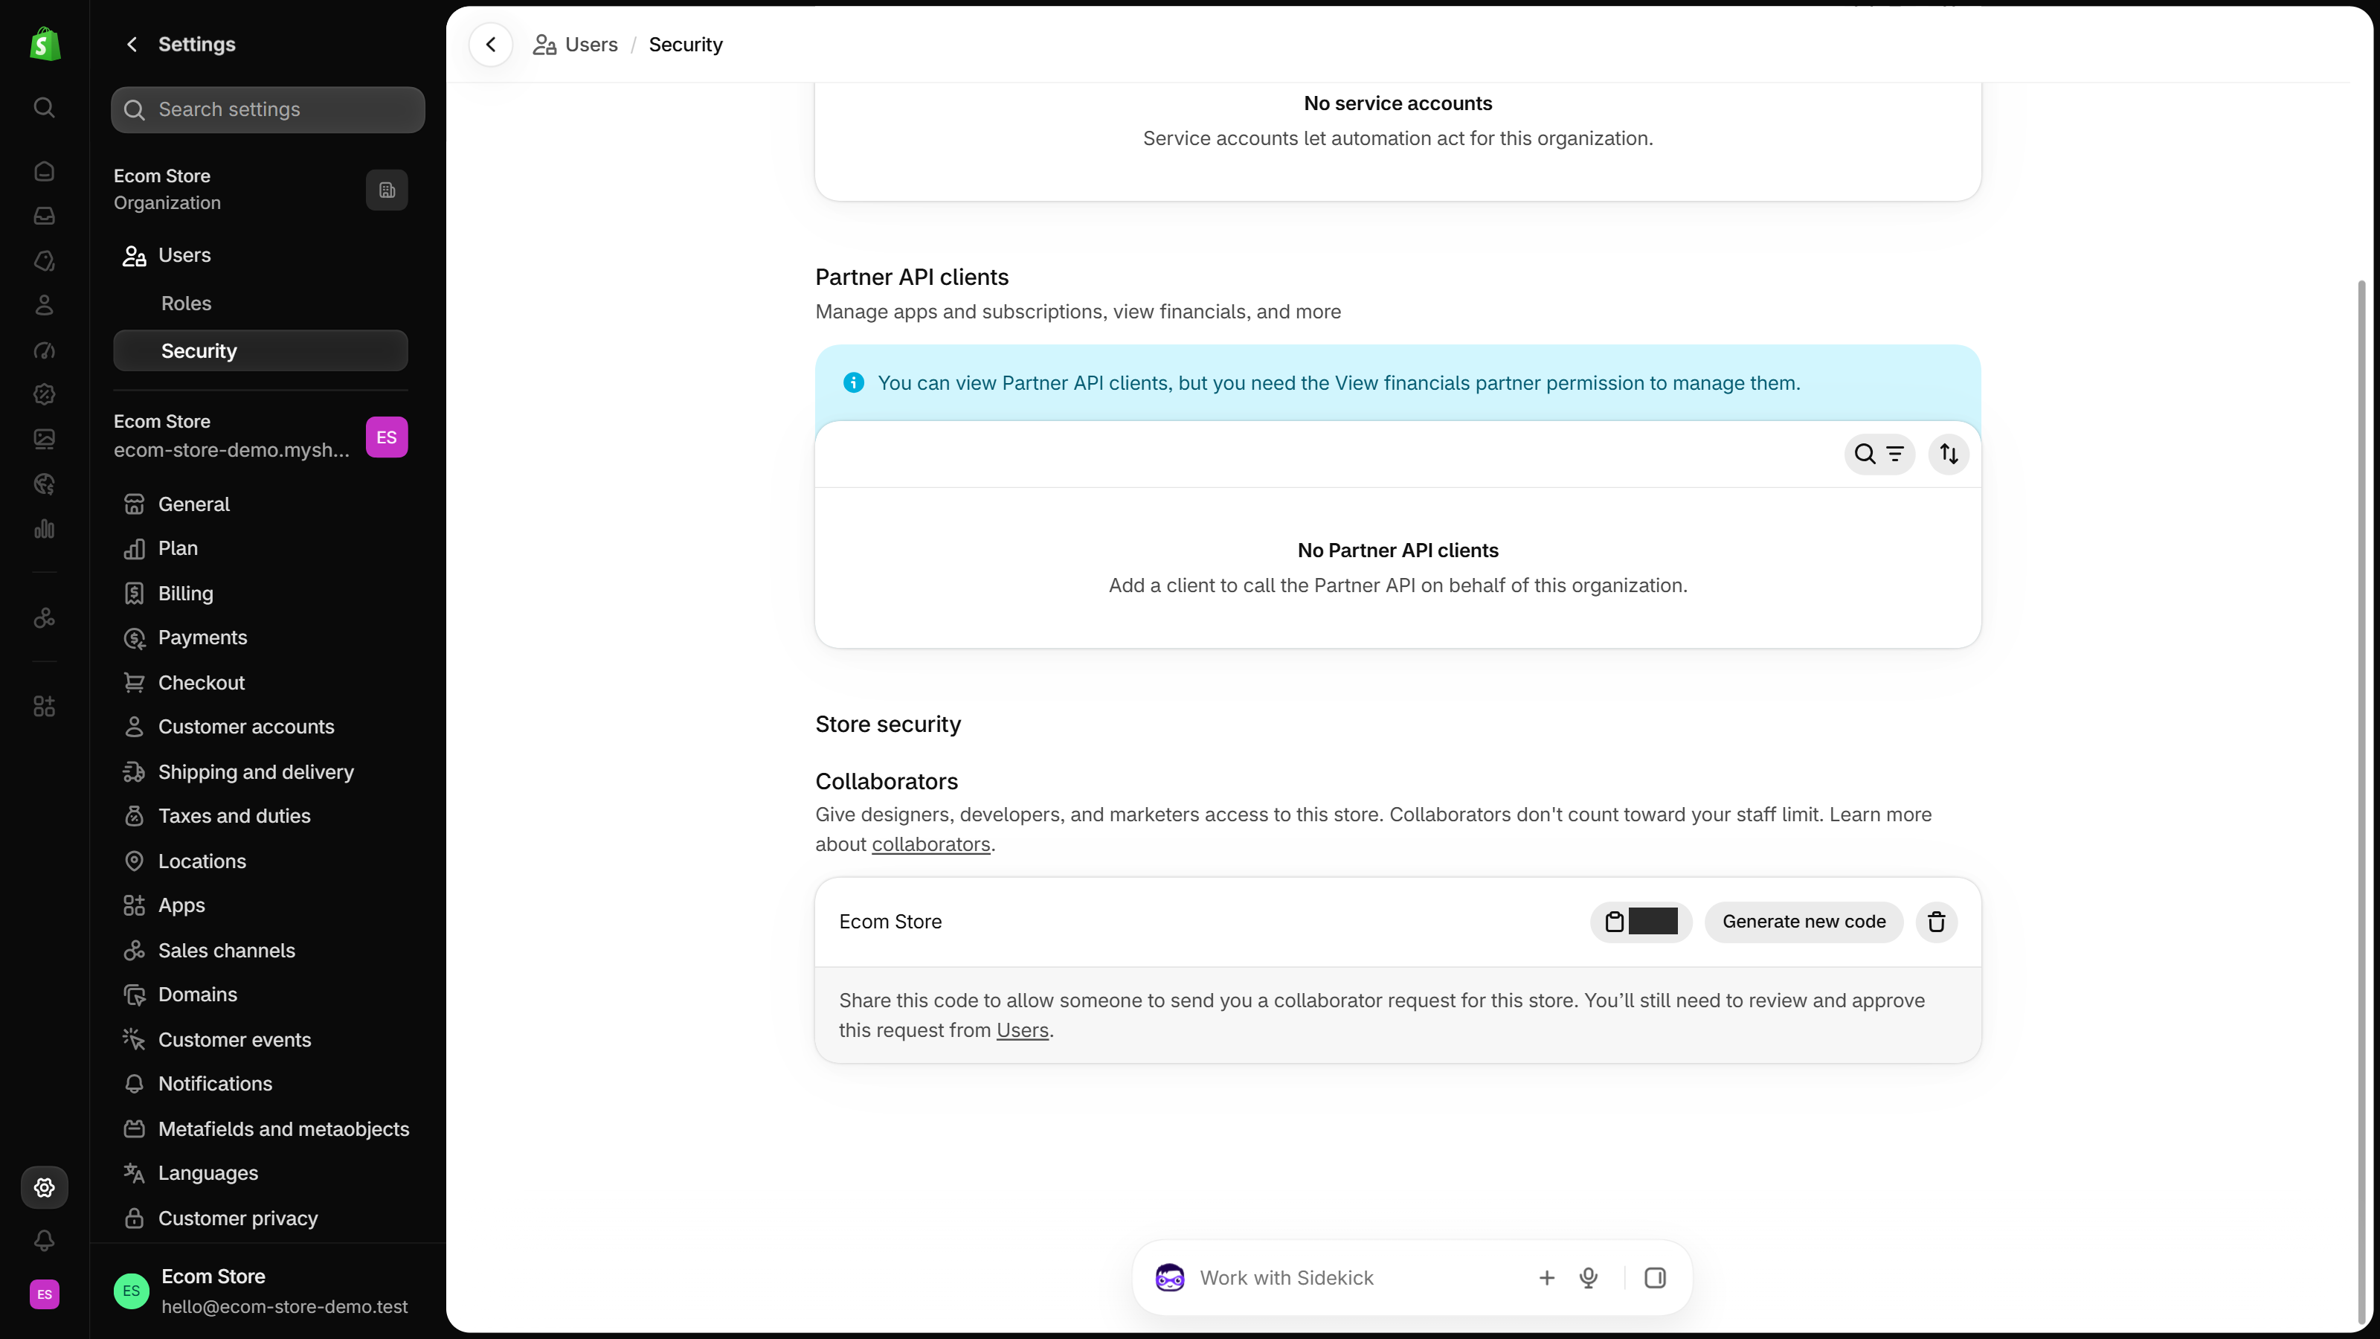Click the add apps icon in the rail
Image resolution: width=2380 pixels, height=1339 pixels.
click(x=45, y=707)
